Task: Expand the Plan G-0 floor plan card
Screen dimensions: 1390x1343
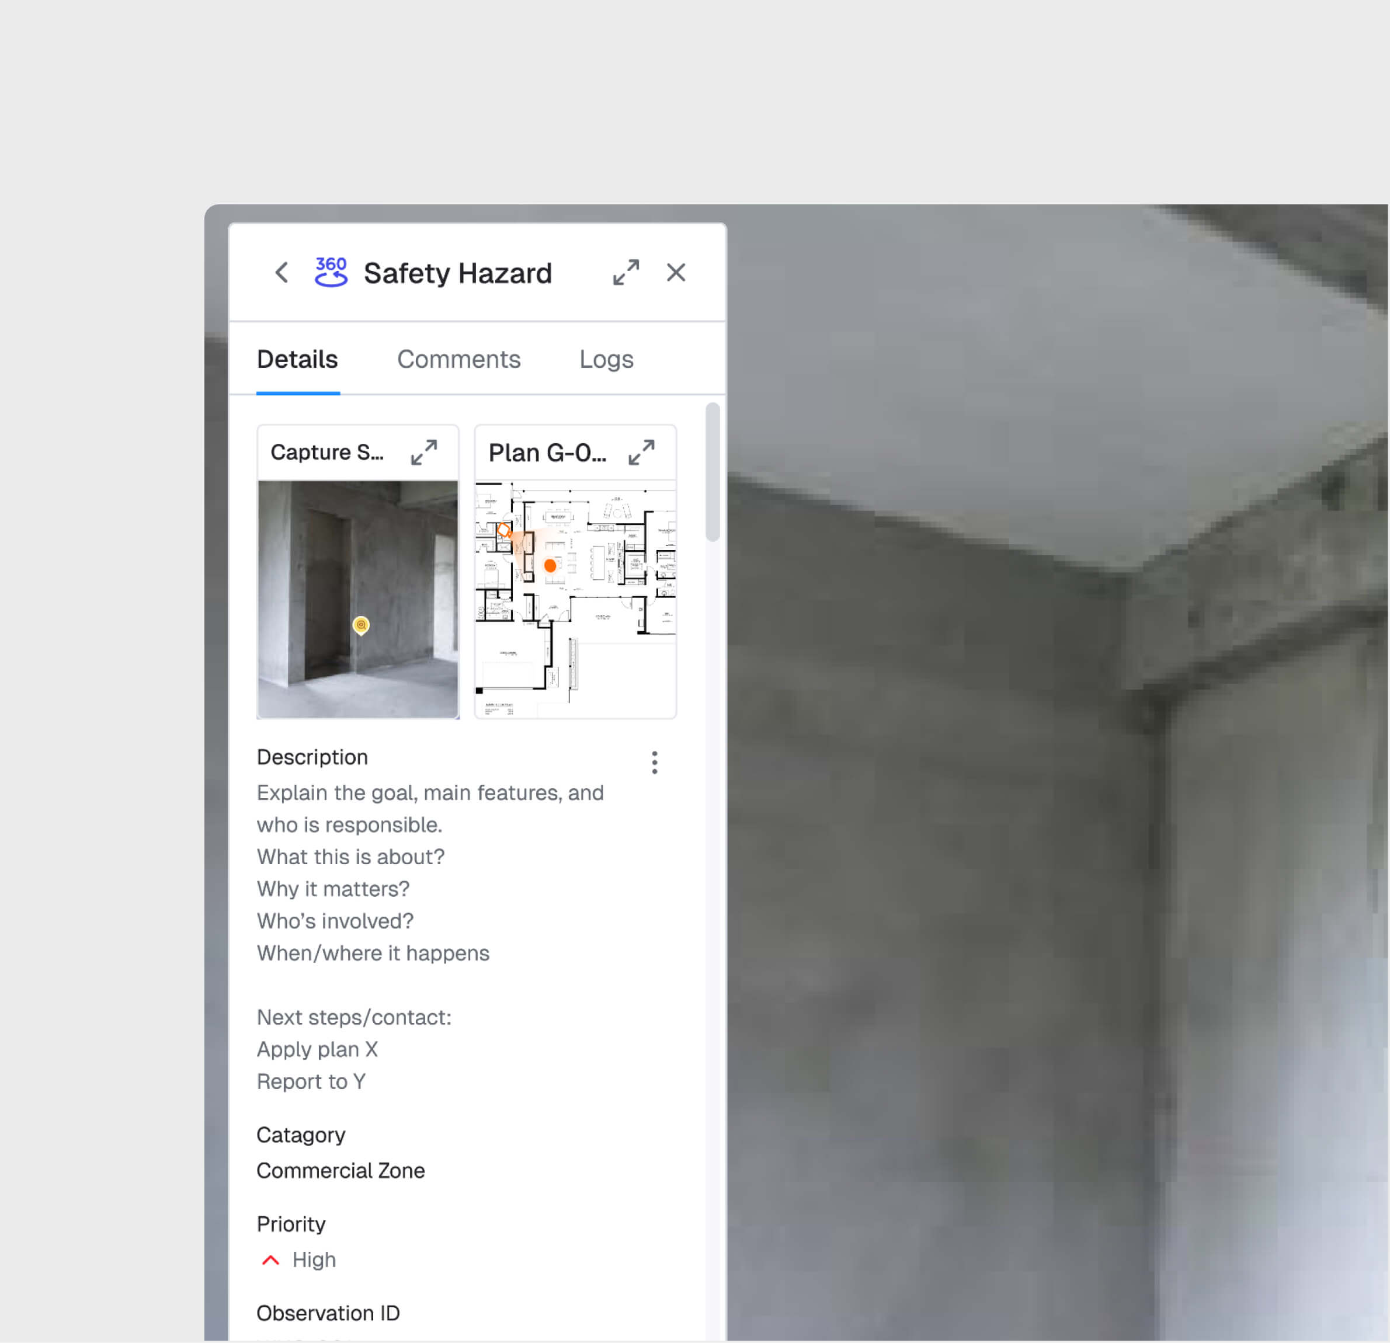Action: click(641, 453)
